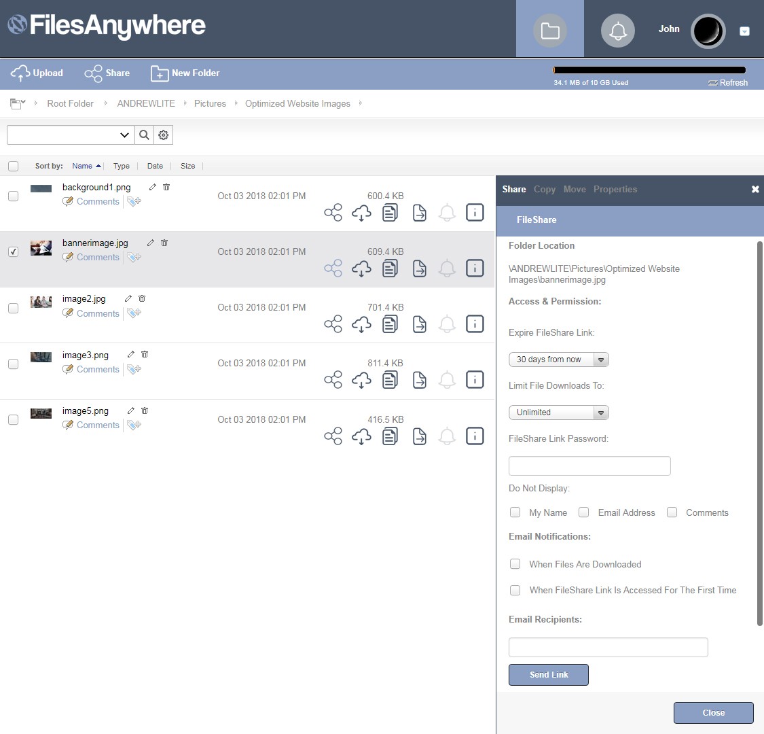Uncheck the bannerimage.jpg row checkbox
This screenshot has width=764, height=734.
[x=13, y=251]
